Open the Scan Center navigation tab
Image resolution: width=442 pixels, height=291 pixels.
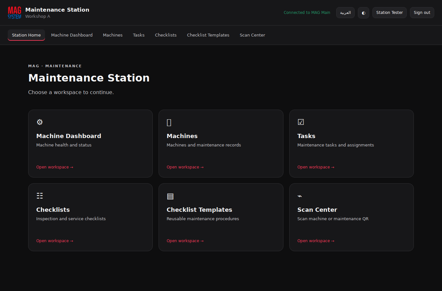(252, 35)
